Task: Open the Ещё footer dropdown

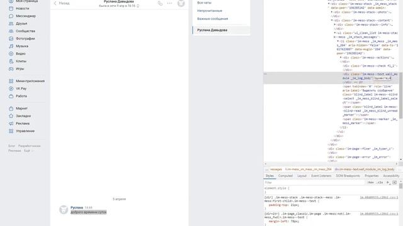Action: point(28,151)
